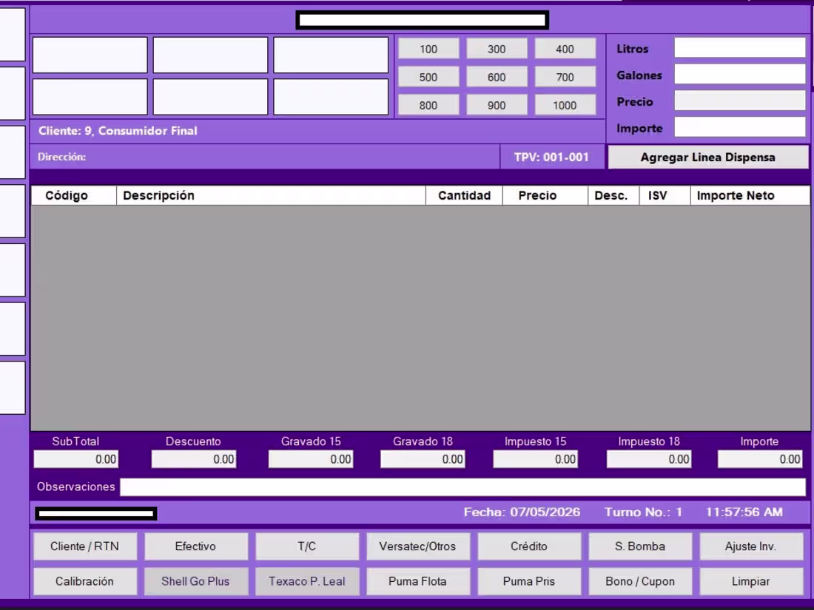Click the Impuesto 18 value field
Screen dimensions: 814x610
649,459
